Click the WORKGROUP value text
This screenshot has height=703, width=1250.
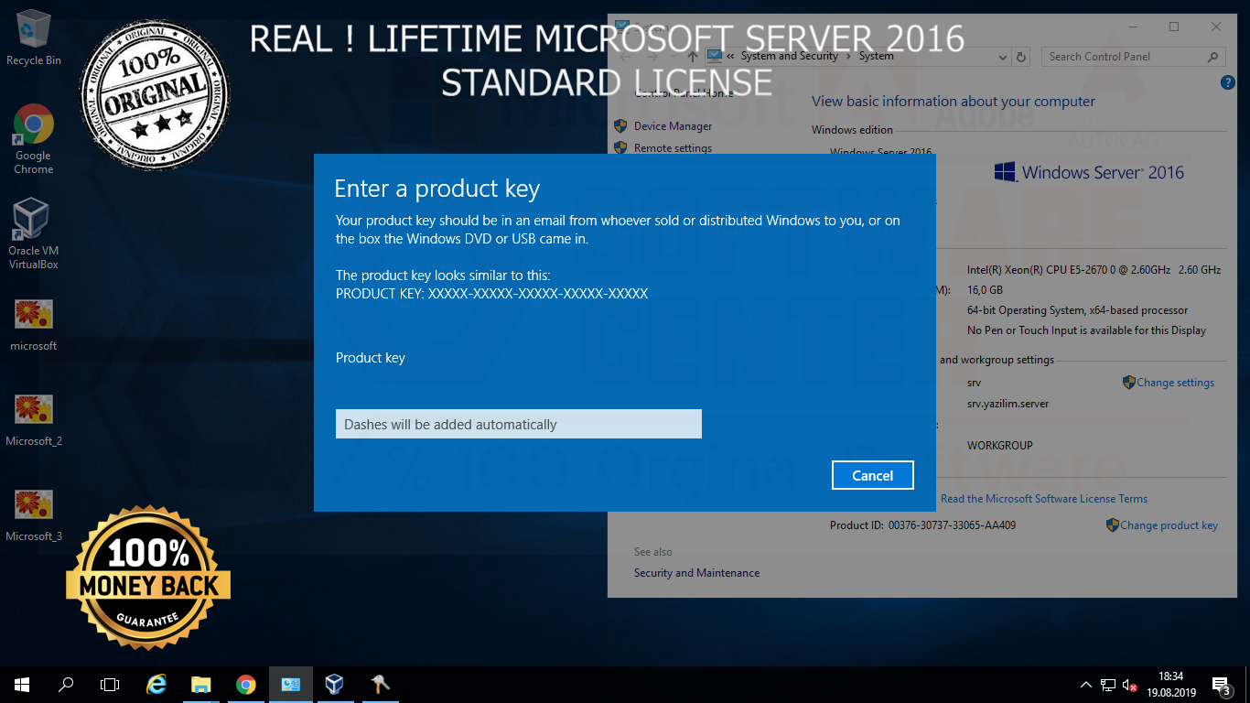pyautogui.click(x=1000, y=446)
